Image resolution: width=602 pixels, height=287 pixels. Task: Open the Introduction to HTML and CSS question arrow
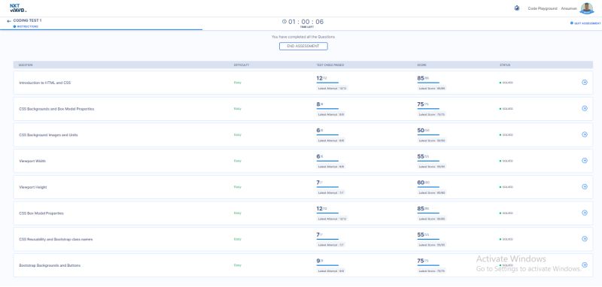(585, 82)
